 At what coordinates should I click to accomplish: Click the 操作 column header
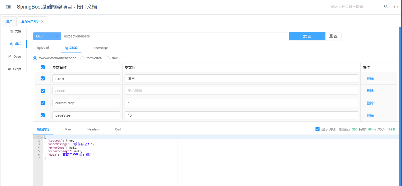pos(366,67)
